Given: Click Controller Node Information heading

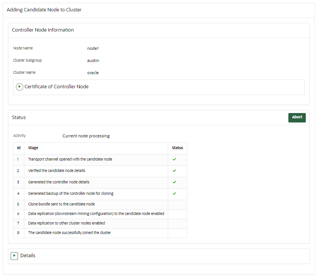Looking at the screenshot, I should pos(43,30).
